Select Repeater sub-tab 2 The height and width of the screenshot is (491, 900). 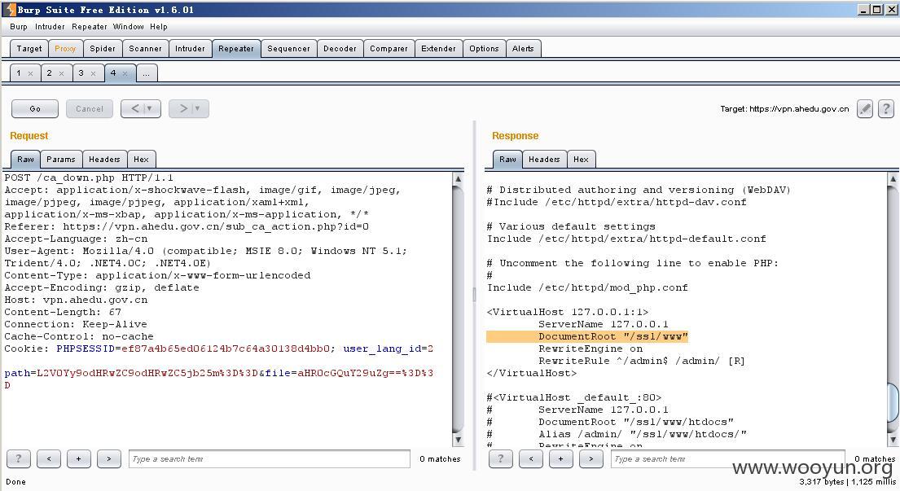coord(50,72)
